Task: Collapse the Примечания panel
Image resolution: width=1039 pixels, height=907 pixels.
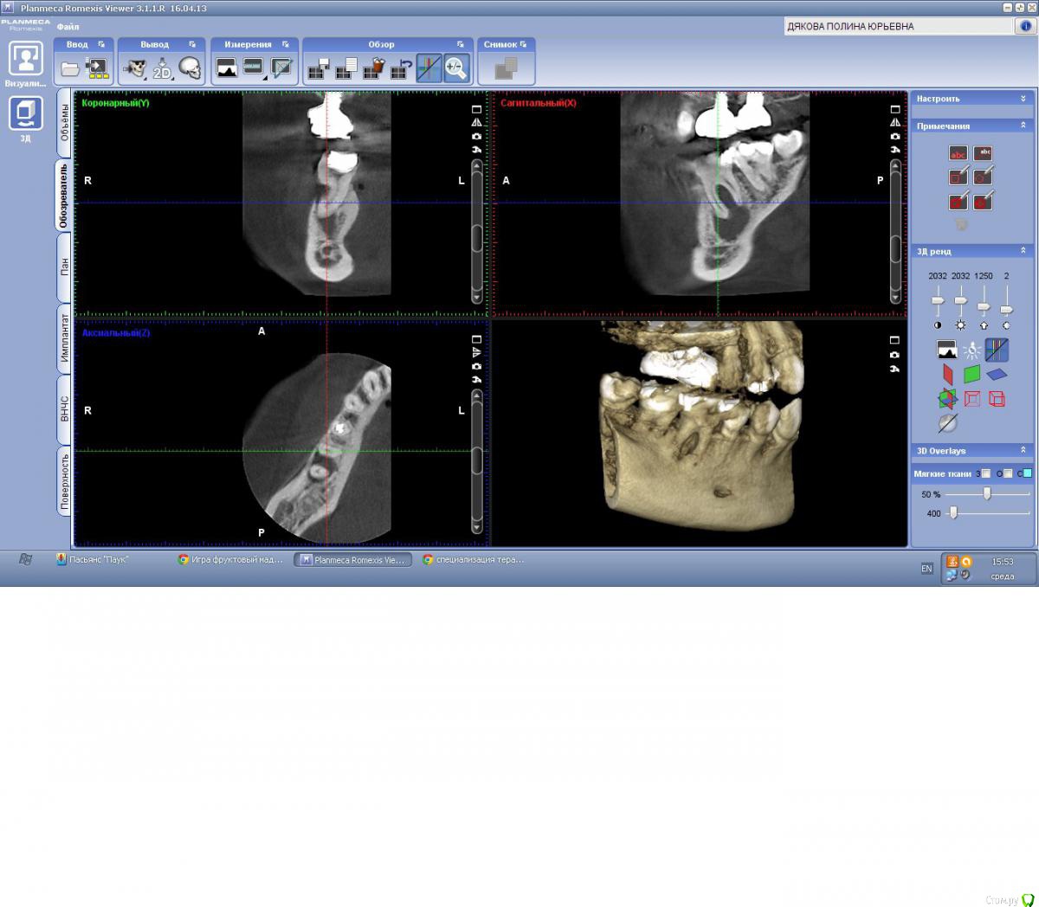Action: pos(1023,125)
